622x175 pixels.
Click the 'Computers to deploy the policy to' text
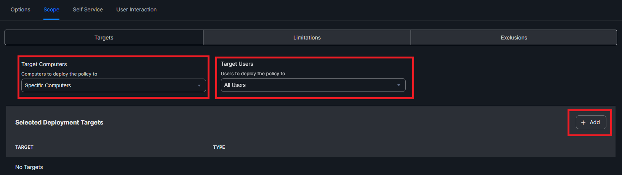[x=59, y=74]
